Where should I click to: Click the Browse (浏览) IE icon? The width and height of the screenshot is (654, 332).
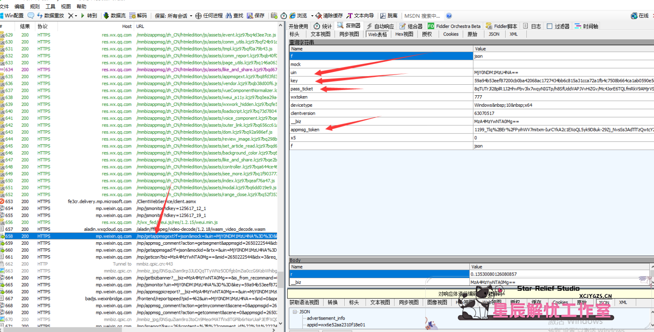[x=292, y=16]
